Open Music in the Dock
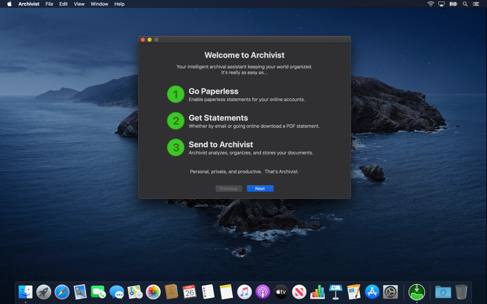487x304 pixels. pyautogui.click(x=245, y=292)
